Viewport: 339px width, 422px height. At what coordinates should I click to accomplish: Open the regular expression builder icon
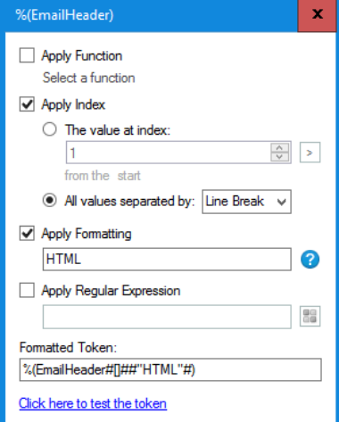pyautogui.click(x=310, y=316)
